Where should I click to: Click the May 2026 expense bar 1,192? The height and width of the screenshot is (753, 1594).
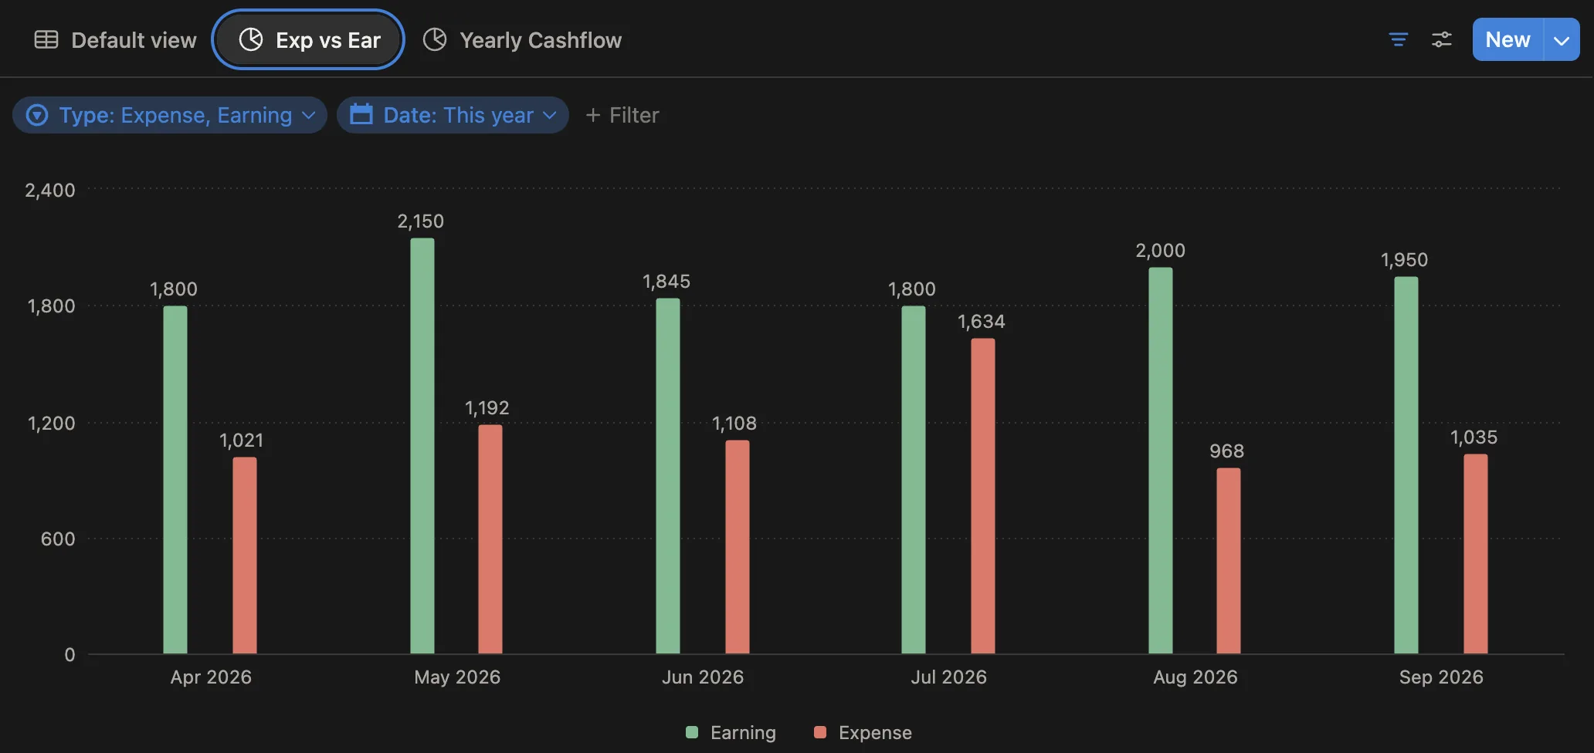tap(490, 539)
